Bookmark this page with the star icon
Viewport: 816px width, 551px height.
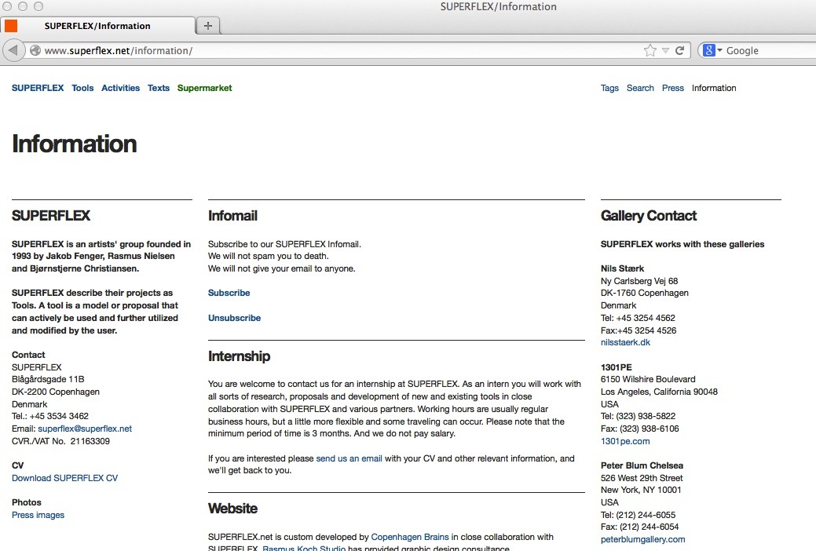[650, 50]
